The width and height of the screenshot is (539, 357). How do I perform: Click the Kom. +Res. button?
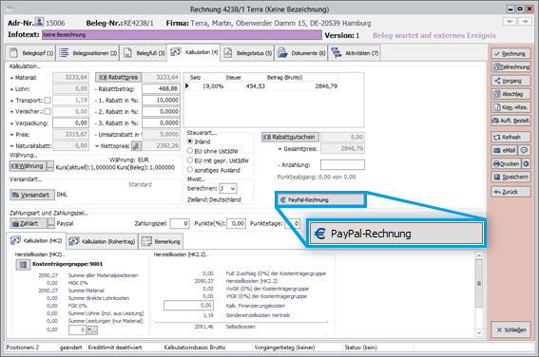[510, 107]
